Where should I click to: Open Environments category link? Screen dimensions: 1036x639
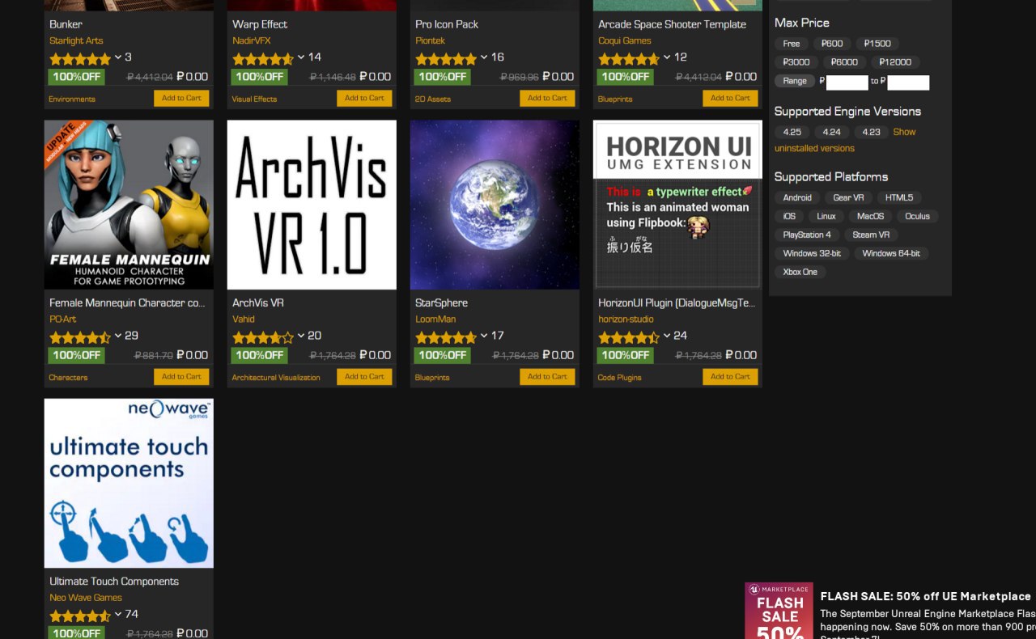pos(72,99)
